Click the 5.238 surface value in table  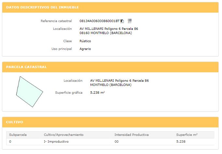(181, 142)
